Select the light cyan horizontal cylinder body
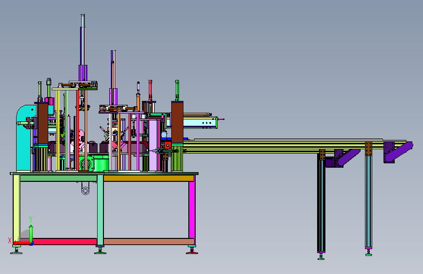Screen dimensions: 423x274 pyautogui.click(x=200, y=123)
